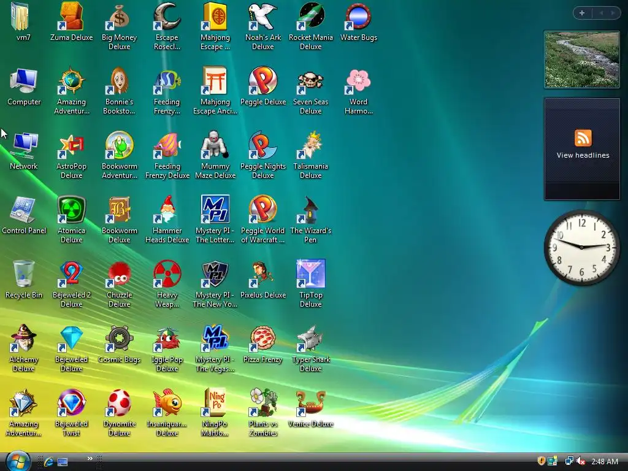Select the Mummy Maze Deluxe icon
Image resolution: width=628 pixels, height=471 pixels.
(215, 145)
